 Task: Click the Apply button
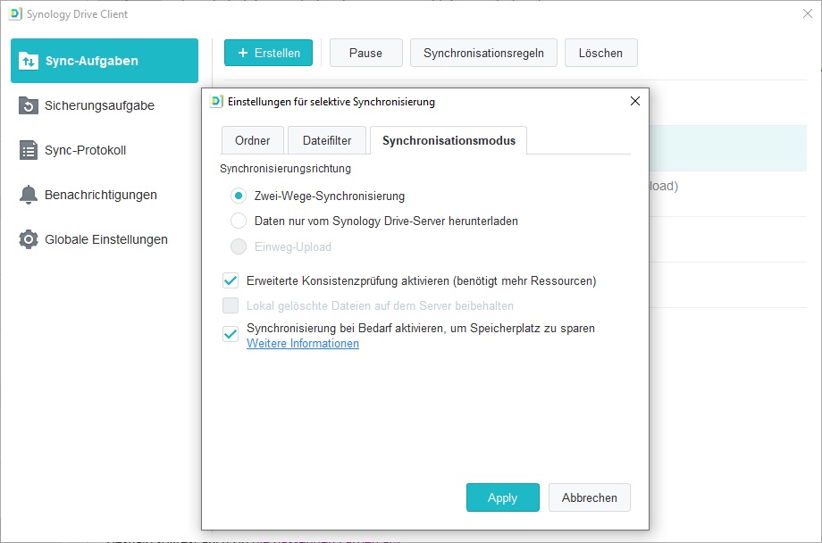pyautogui.click(x=503, y=497)
